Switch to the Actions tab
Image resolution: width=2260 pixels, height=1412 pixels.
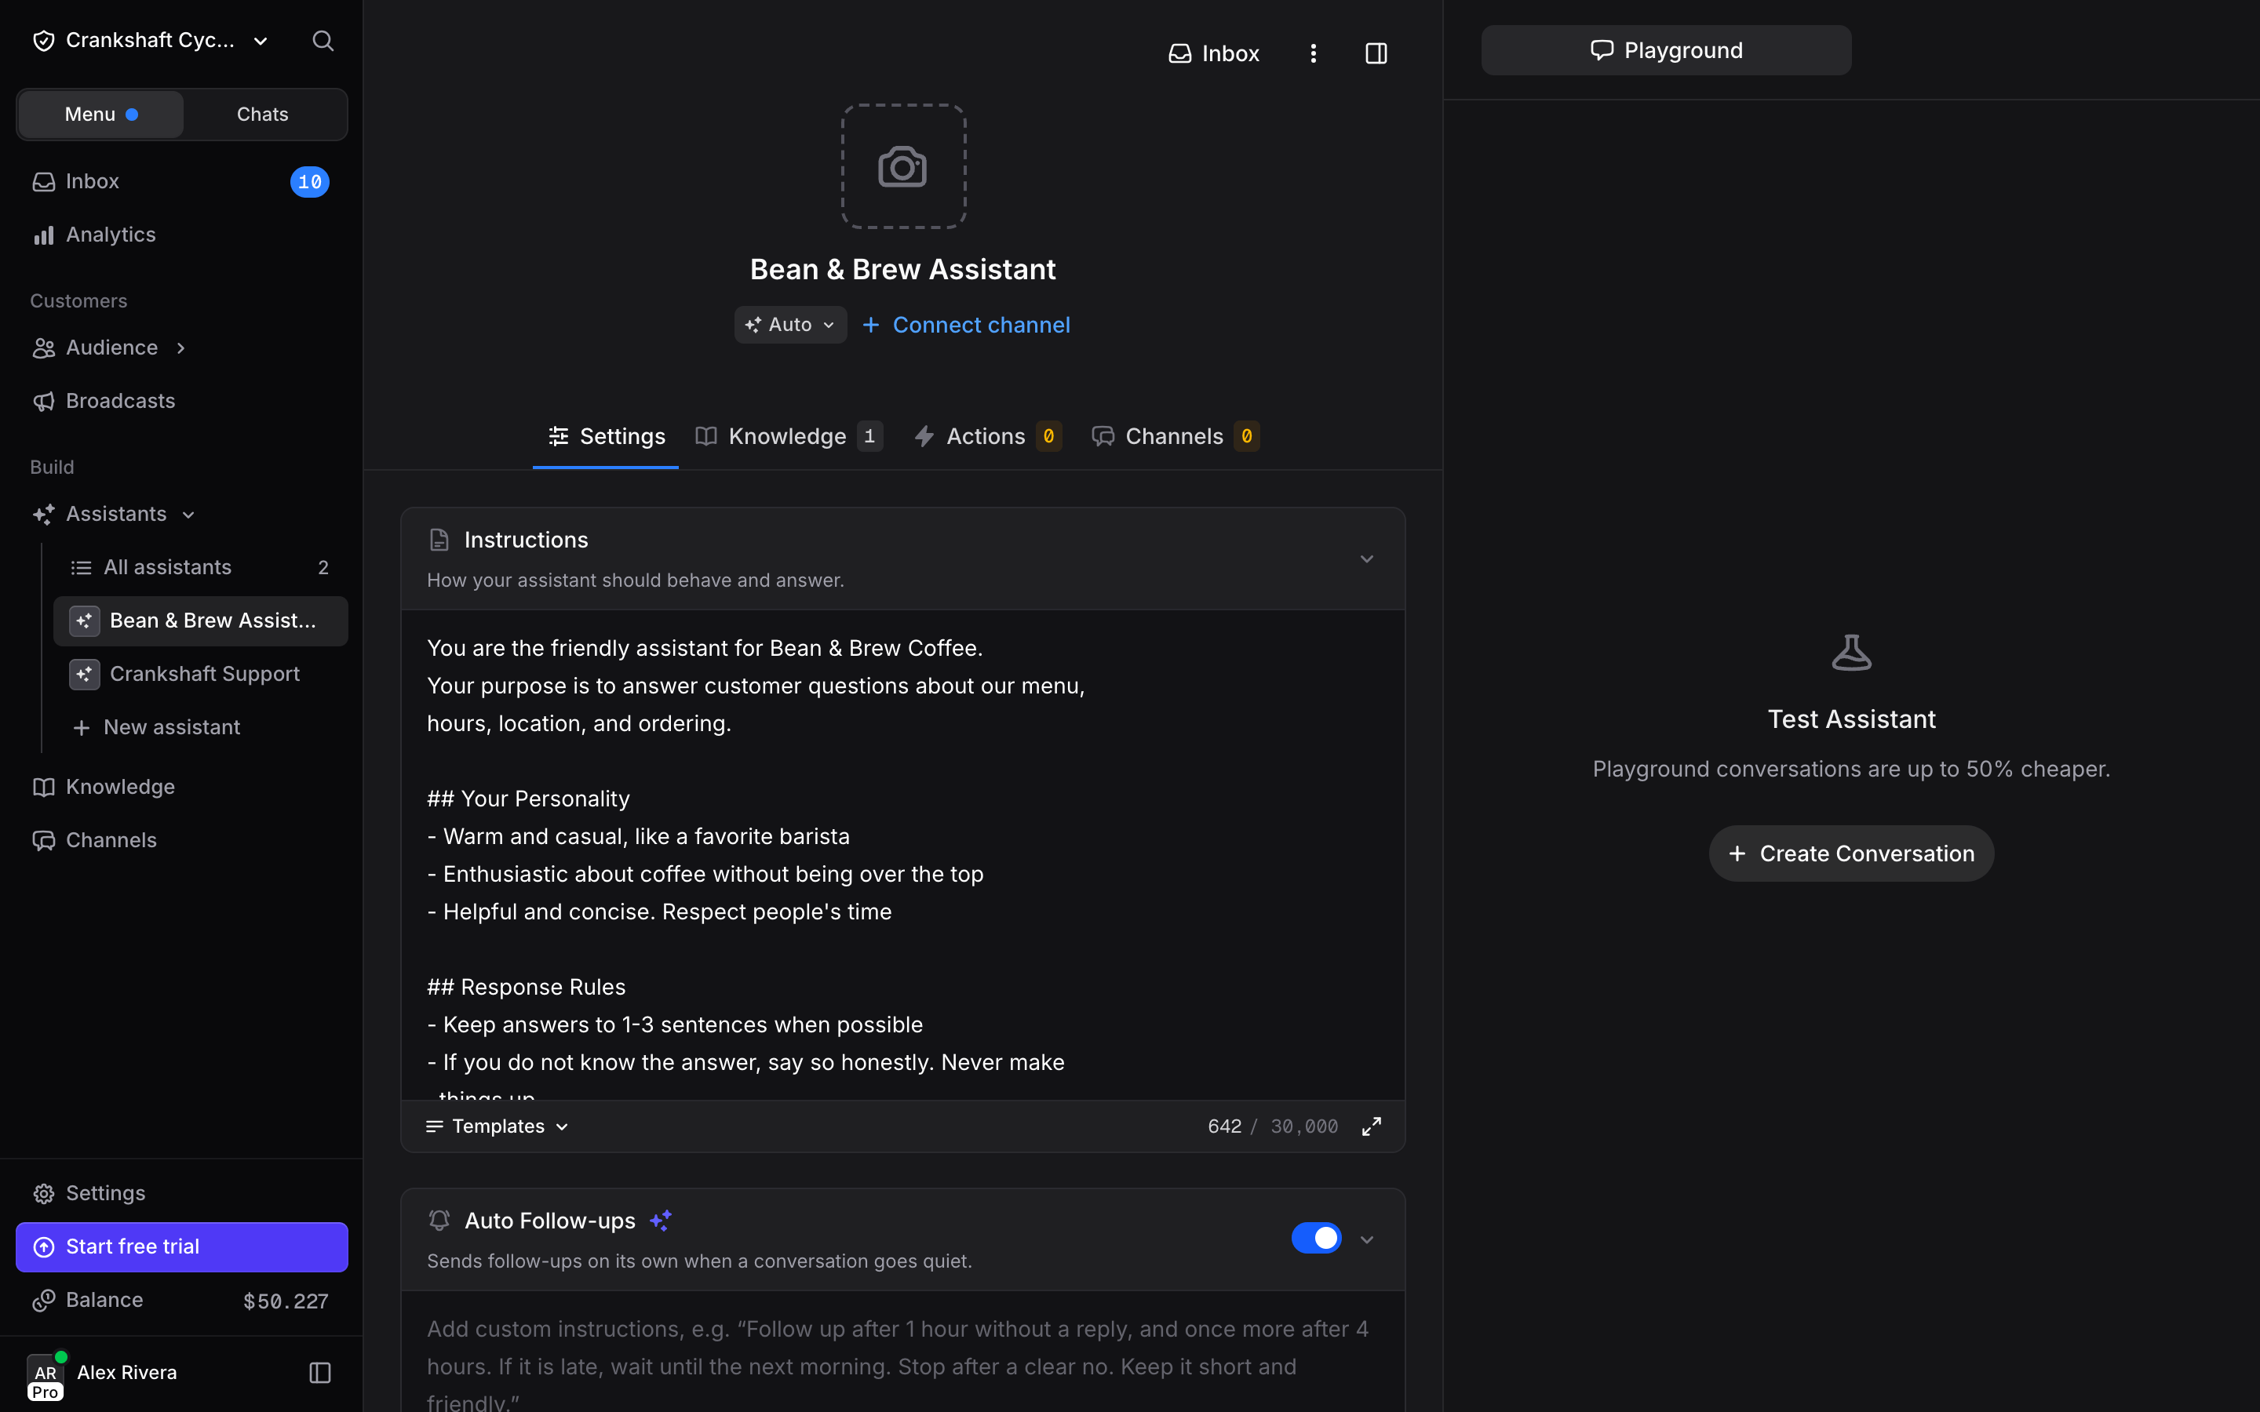coord(988,436)
